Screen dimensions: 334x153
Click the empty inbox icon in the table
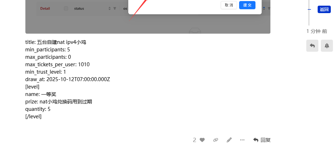tap(195, 32)
